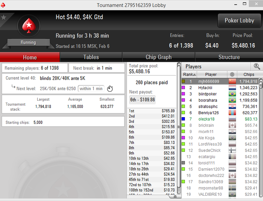
Task: Click the blue color tag for olezka18
Action: pos(183,119)
